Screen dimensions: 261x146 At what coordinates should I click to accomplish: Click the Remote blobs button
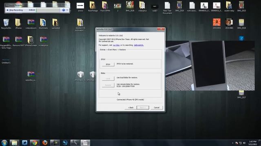(x=108, y=85)
